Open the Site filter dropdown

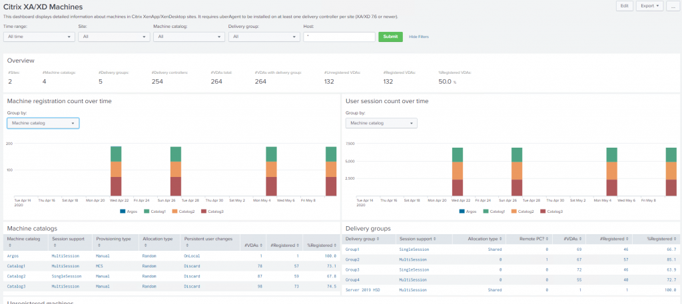(115, 37)
